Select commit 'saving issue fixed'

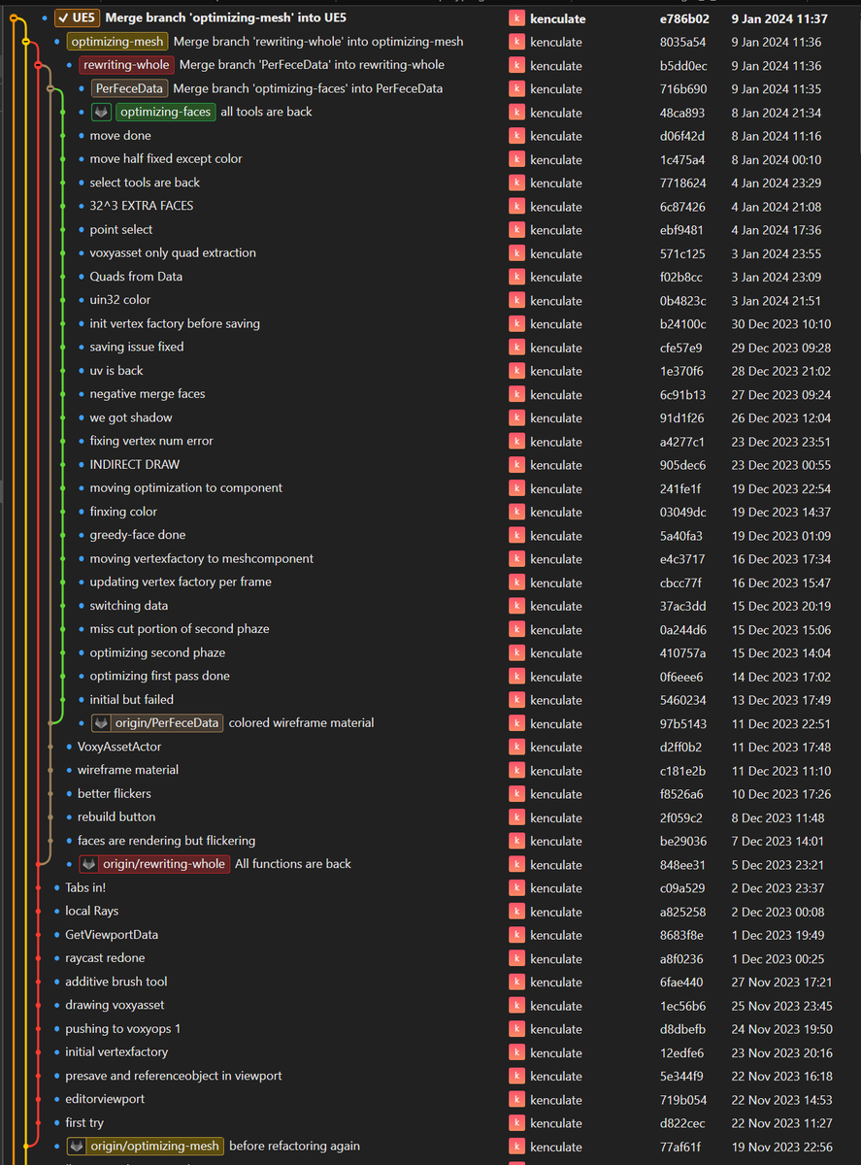[137, 347]
